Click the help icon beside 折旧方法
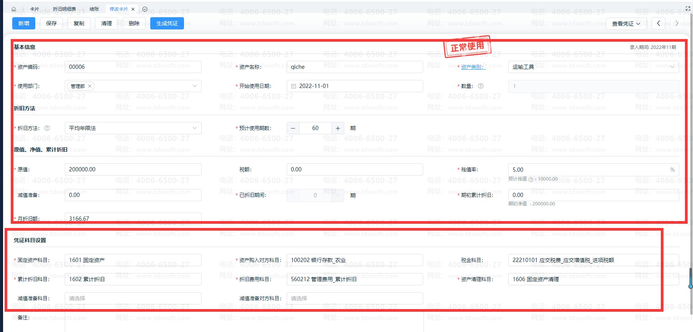This screenshot has width=693, height=332. [47, 128]
